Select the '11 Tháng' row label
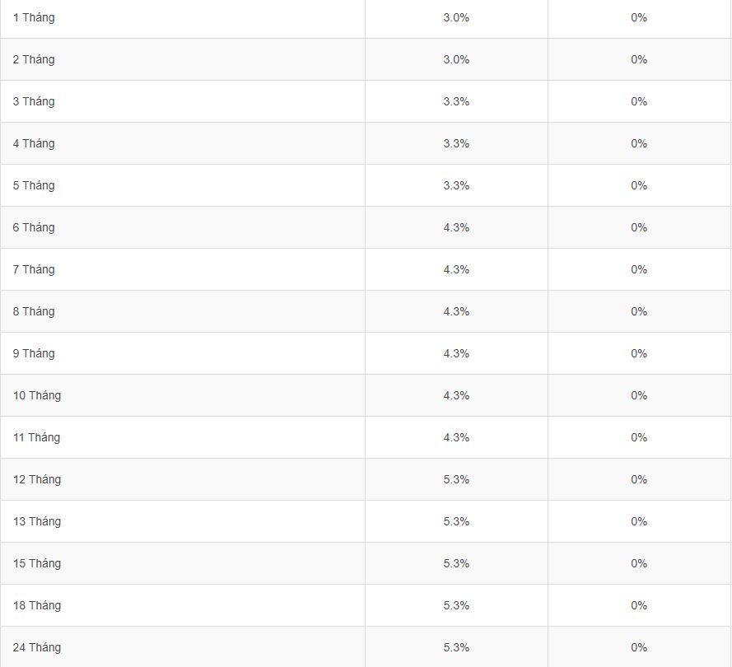 [x=36, y=437]
